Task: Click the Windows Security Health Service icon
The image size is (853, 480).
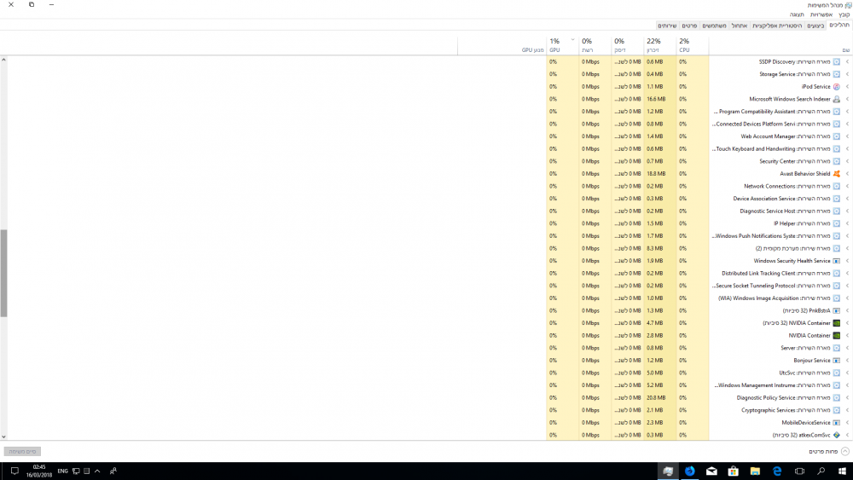Action: 836,261
